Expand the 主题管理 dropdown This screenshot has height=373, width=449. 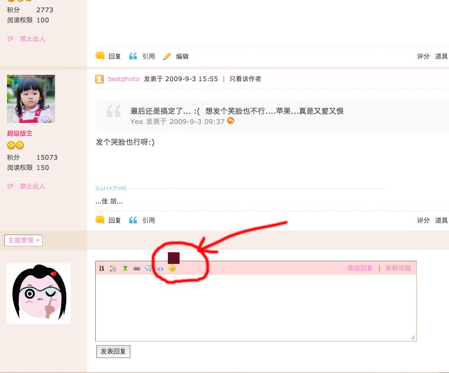(x=24, y=240)
